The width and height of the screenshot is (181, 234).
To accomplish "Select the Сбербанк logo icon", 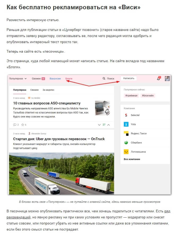I will point(126,143).
